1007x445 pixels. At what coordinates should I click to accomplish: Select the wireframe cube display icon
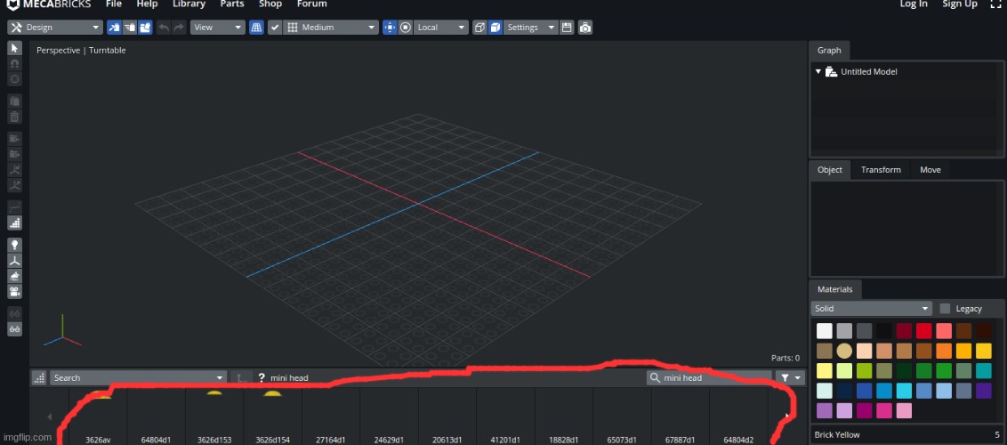(x=479, y=28)
